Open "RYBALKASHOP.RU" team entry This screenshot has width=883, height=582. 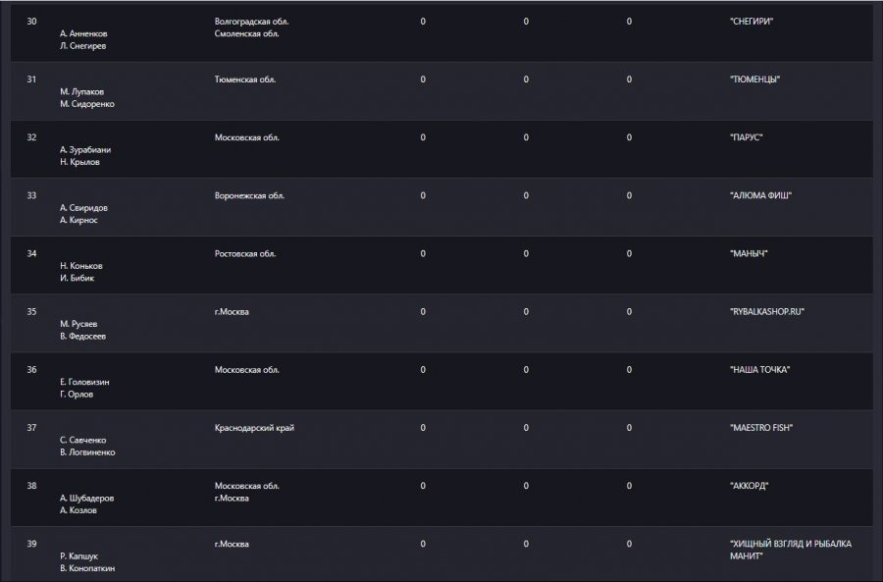point(767,311)
